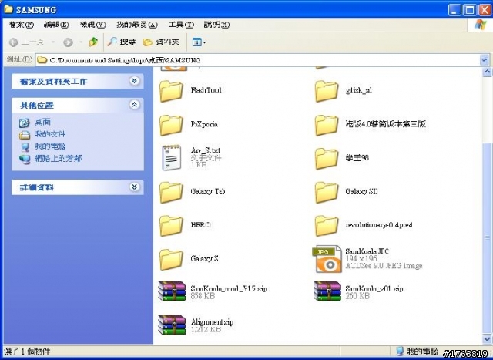The width and height of the screenshot is (493, 360).
Task: Click the FlashTool folder name
Action: coord(206,90)
